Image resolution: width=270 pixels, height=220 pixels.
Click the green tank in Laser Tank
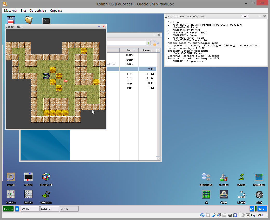click(46, 76)
